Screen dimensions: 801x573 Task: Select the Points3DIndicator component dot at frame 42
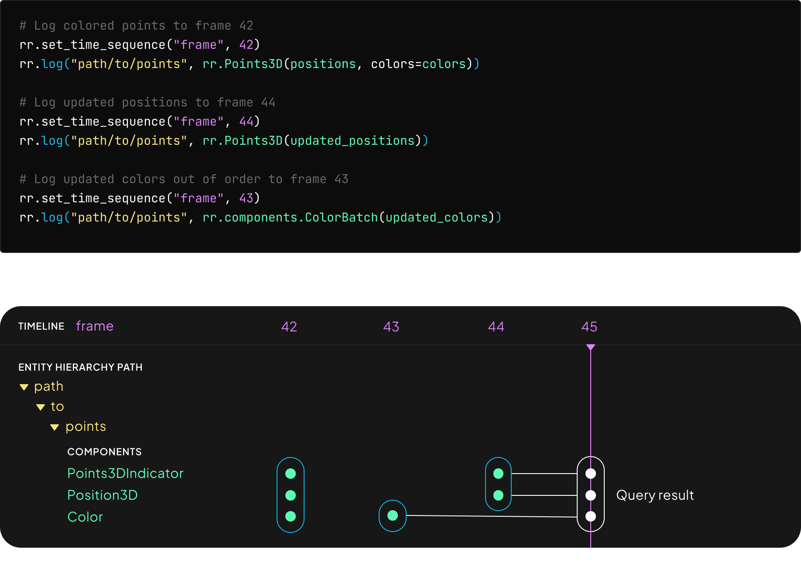290,473
